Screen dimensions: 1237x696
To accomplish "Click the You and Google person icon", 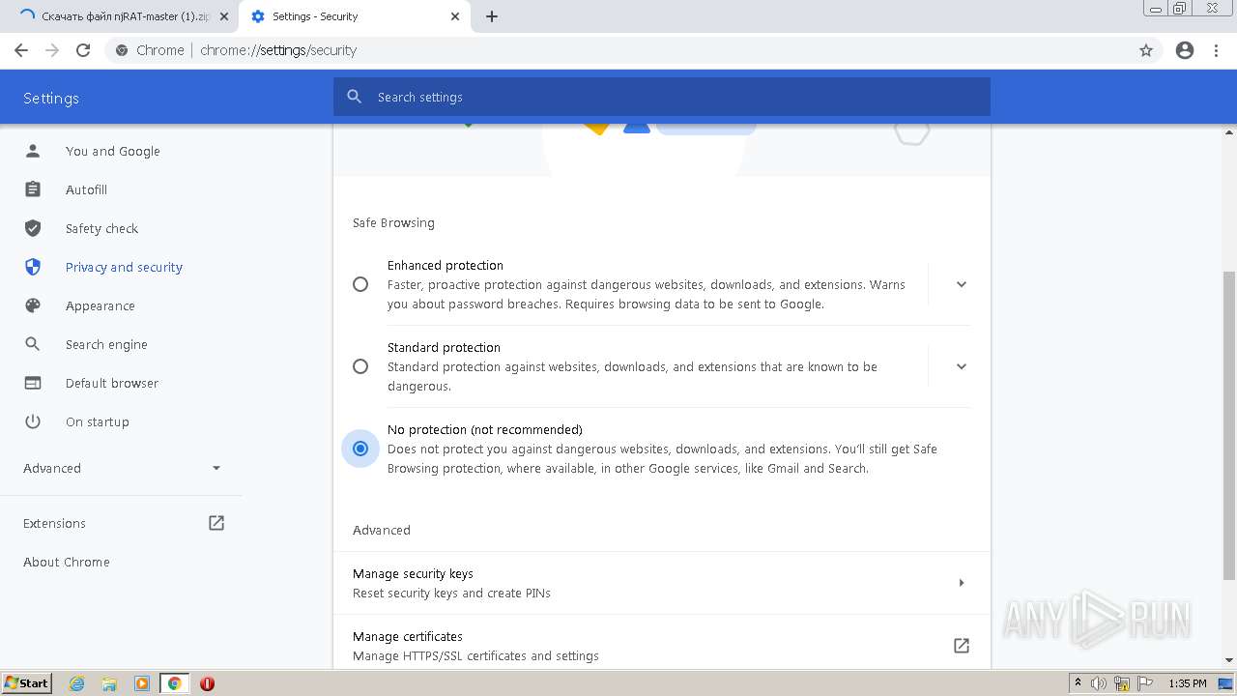I will [x=33, y=151].
